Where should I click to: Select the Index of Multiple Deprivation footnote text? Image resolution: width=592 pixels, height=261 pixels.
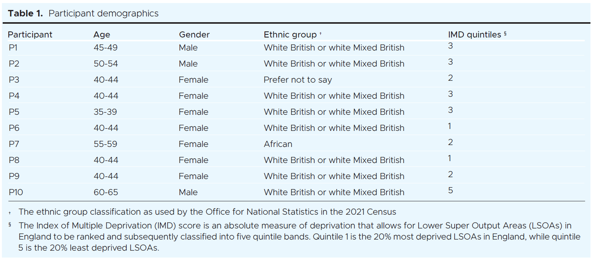point(298,237)
